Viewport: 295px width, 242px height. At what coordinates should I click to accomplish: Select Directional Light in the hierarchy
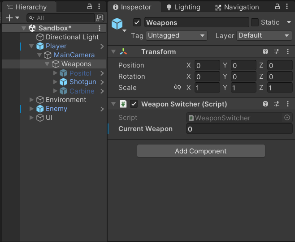coord(72,37)
